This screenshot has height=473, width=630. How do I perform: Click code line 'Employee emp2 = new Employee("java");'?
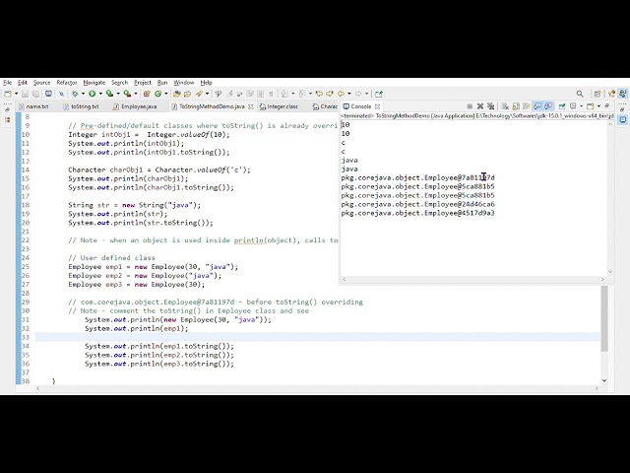coord(145,276)
